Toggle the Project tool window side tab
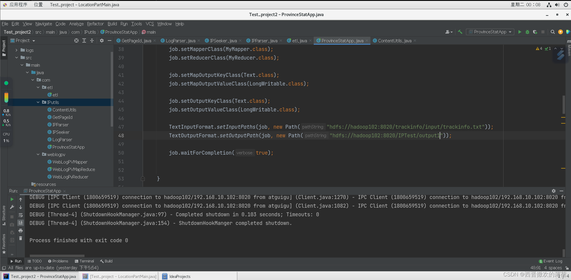 tap(4, 48)
